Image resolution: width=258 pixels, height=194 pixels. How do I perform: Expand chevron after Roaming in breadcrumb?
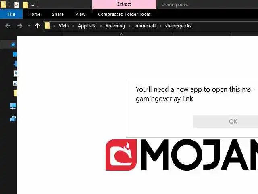pyautogui.click(x=130, y=26)
